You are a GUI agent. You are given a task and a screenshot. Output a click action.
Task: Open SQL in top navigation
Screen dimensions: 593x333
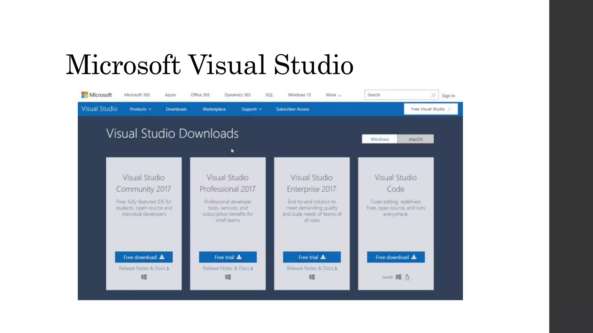click(269, 95)
